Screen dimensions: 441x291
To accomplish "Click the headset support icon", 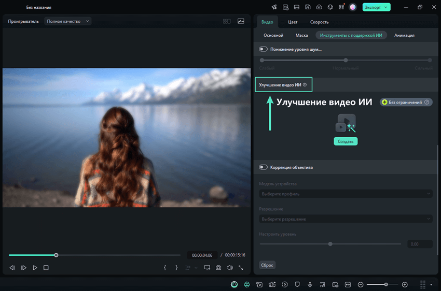I will pyautogui.click(x=330, y=7).
